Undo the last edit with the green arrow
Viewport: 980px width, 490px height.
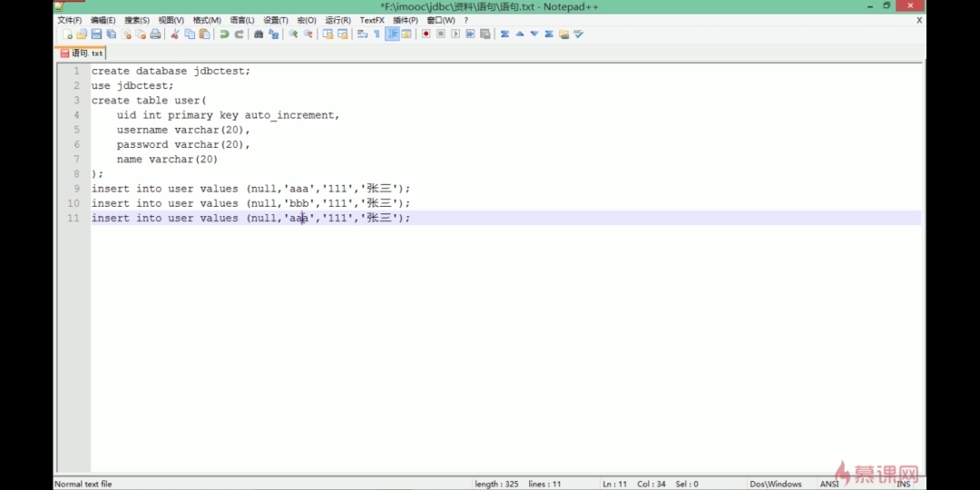[x=224, y=34]
